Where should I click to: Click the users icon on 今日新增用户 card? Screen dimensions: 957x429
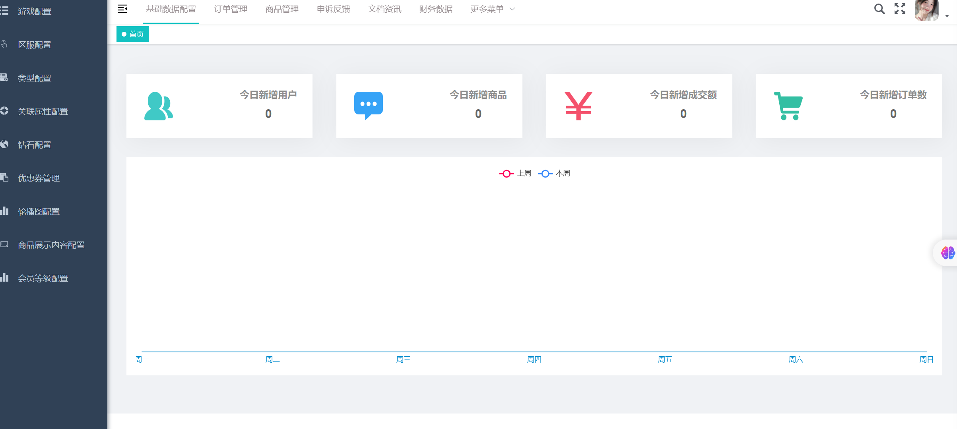(x=159, y=106)
